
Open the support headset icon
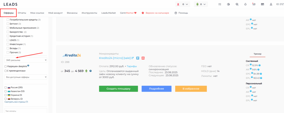tap(237, 4)
